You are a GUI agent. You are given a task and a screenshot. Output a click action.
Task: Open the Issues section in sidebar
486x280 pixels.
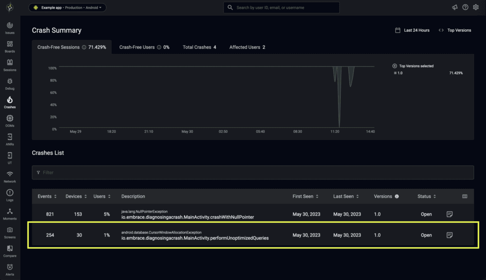[x=9, y=28]
